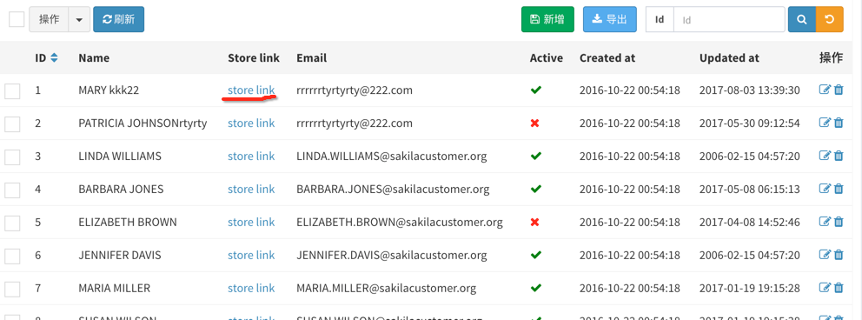Tick the checkbox beside ID 3
This screenshot has width=862, height=320.
12,157
